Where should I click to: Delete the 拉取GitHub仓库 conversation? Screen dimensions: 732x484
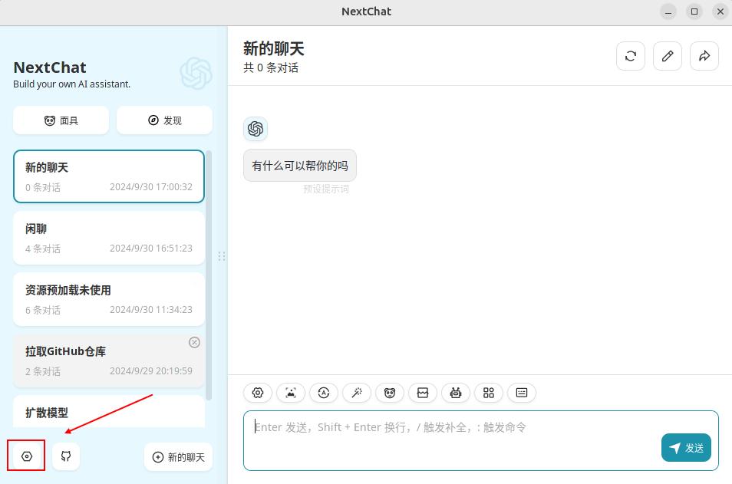point(194,342)
